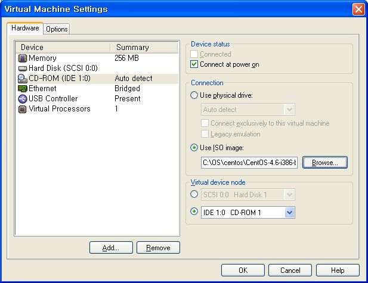
Task: Click the Memory device icon
Action: pyautogui.click(x=23, y=58)
